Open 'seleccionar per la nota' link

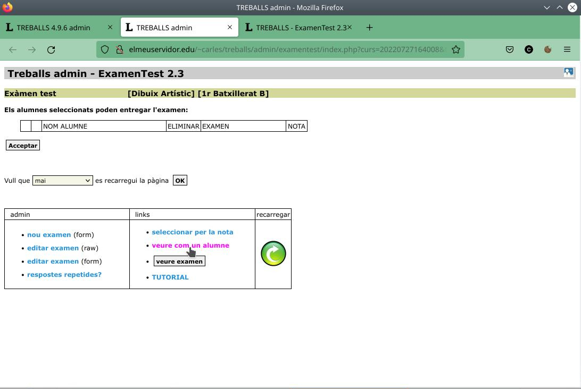193,232
